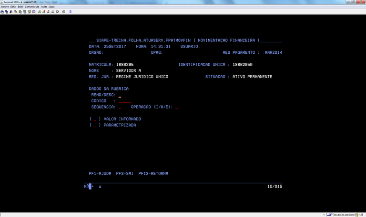Image resolution: width=366 pixels, height=217 pixels.
Task: Click the tools and pencil configuration icon
Action: [30, 11]
